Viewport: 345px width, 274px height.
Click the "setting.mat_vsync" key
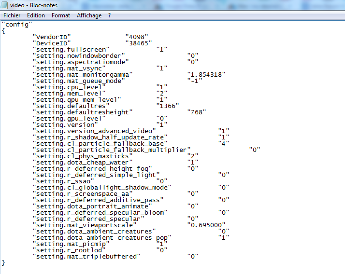click(69, 68)
